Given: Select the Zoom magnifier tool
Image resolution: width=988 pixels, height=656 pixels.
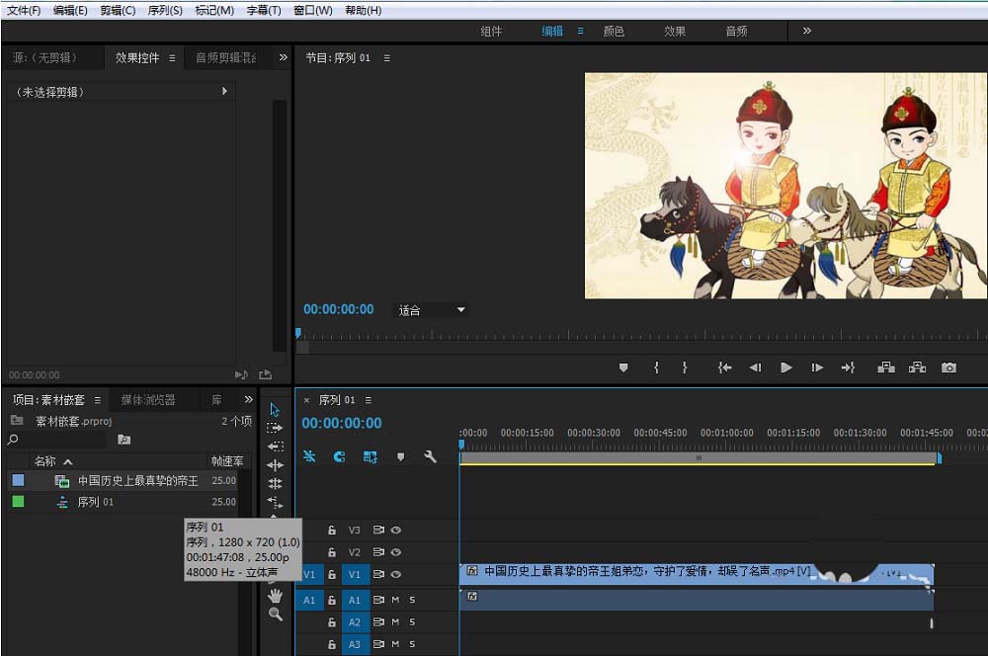Looking at the screenshot, I should [x=276, y=615].
